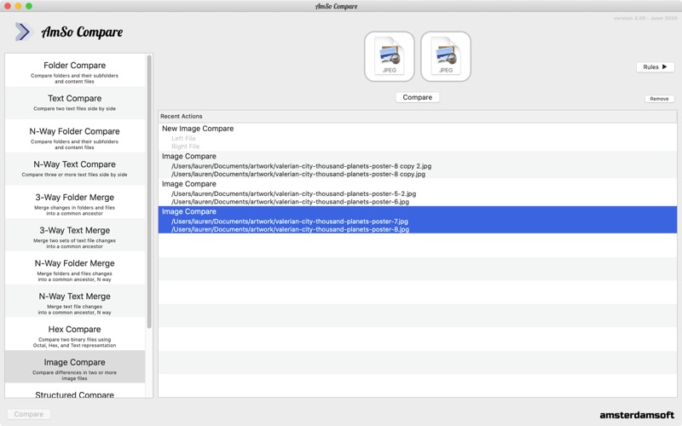Choose N-Way Text Compare option

(x=75, y=169)
